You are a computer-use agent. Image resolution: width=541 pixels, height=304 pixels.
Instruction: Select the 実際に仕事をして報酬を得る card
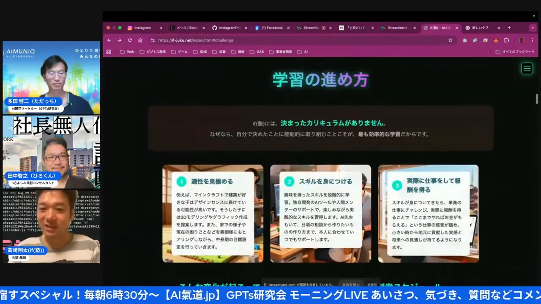coord(428,214)
